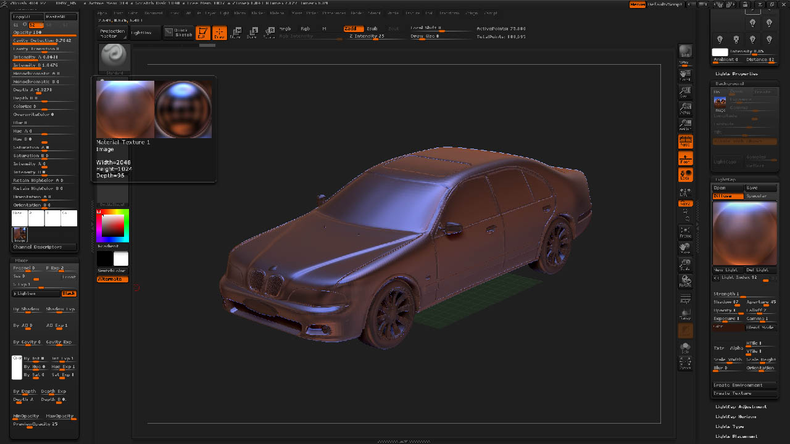
Task: Toggle the PolyF polyframe icon
Action: point(685,298)
